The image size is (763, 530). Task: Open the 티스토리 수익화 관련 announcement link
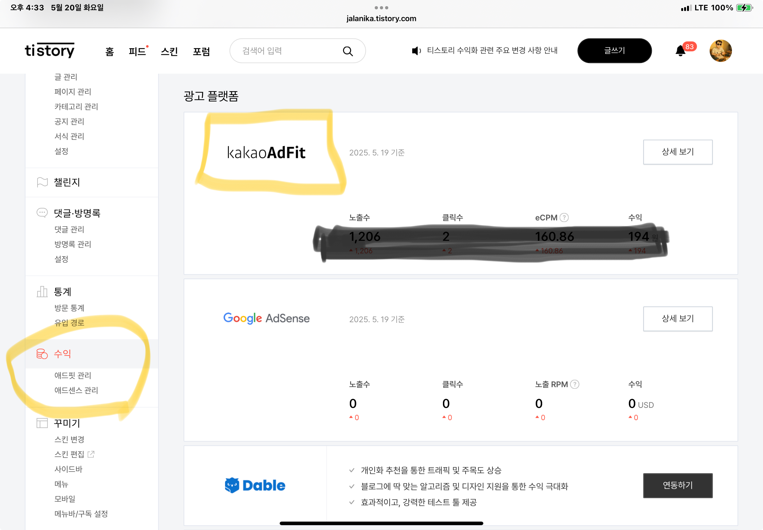[492, 50]
